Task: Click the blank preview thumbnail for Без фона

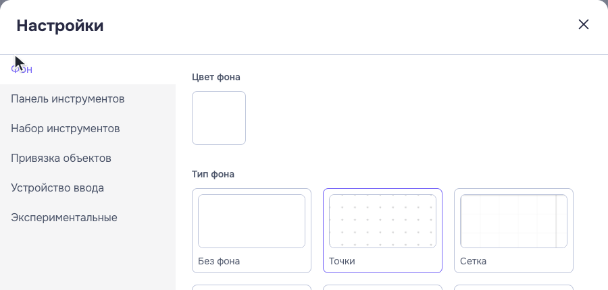Action: tap(252, 221)
